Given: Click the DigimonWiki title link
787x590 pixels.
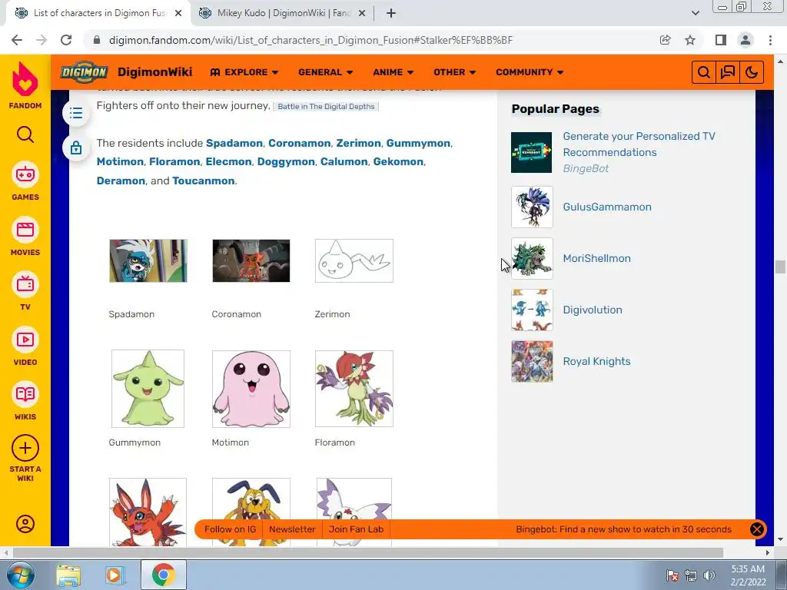Looking at the screenshot, I should click(x=154, y=72).
